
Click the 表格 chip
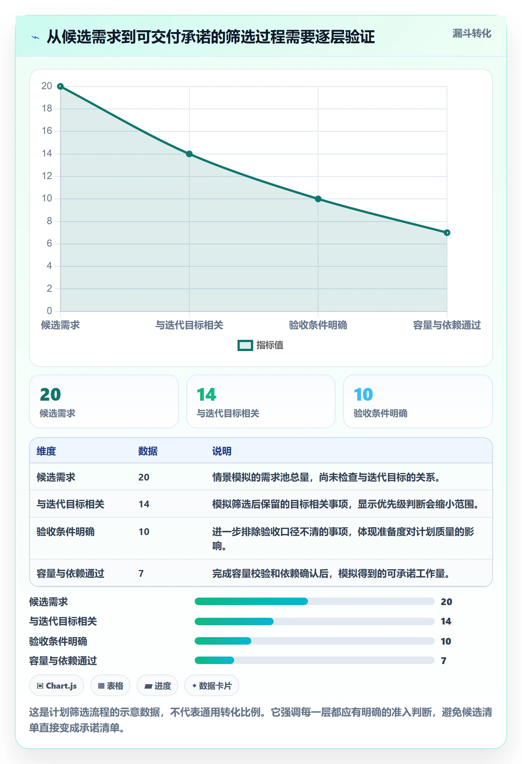(110, 686)
